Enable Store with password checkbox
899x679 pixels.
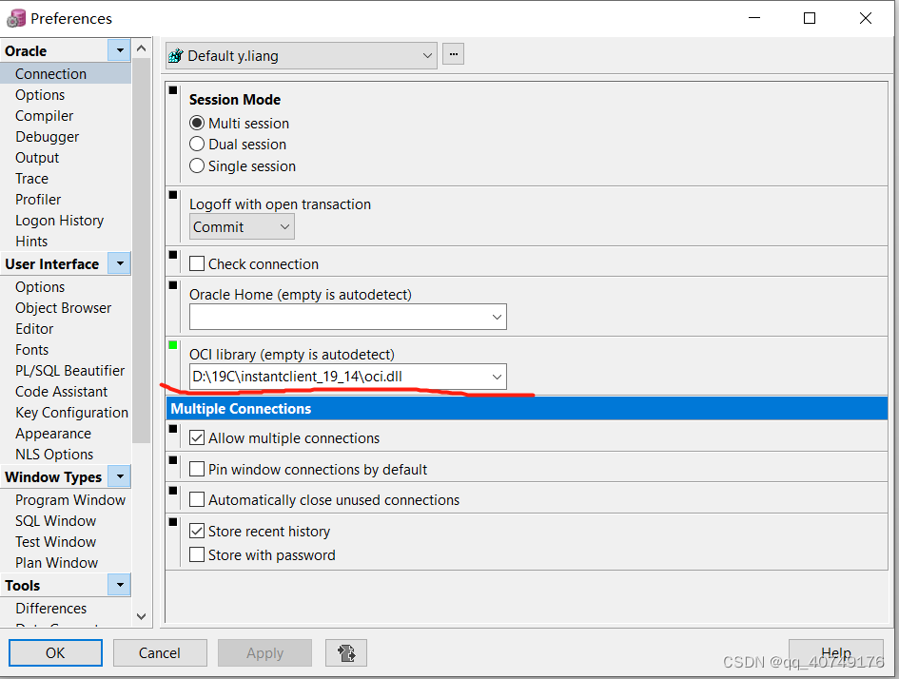pyautogui.click(x=197, y=554)
